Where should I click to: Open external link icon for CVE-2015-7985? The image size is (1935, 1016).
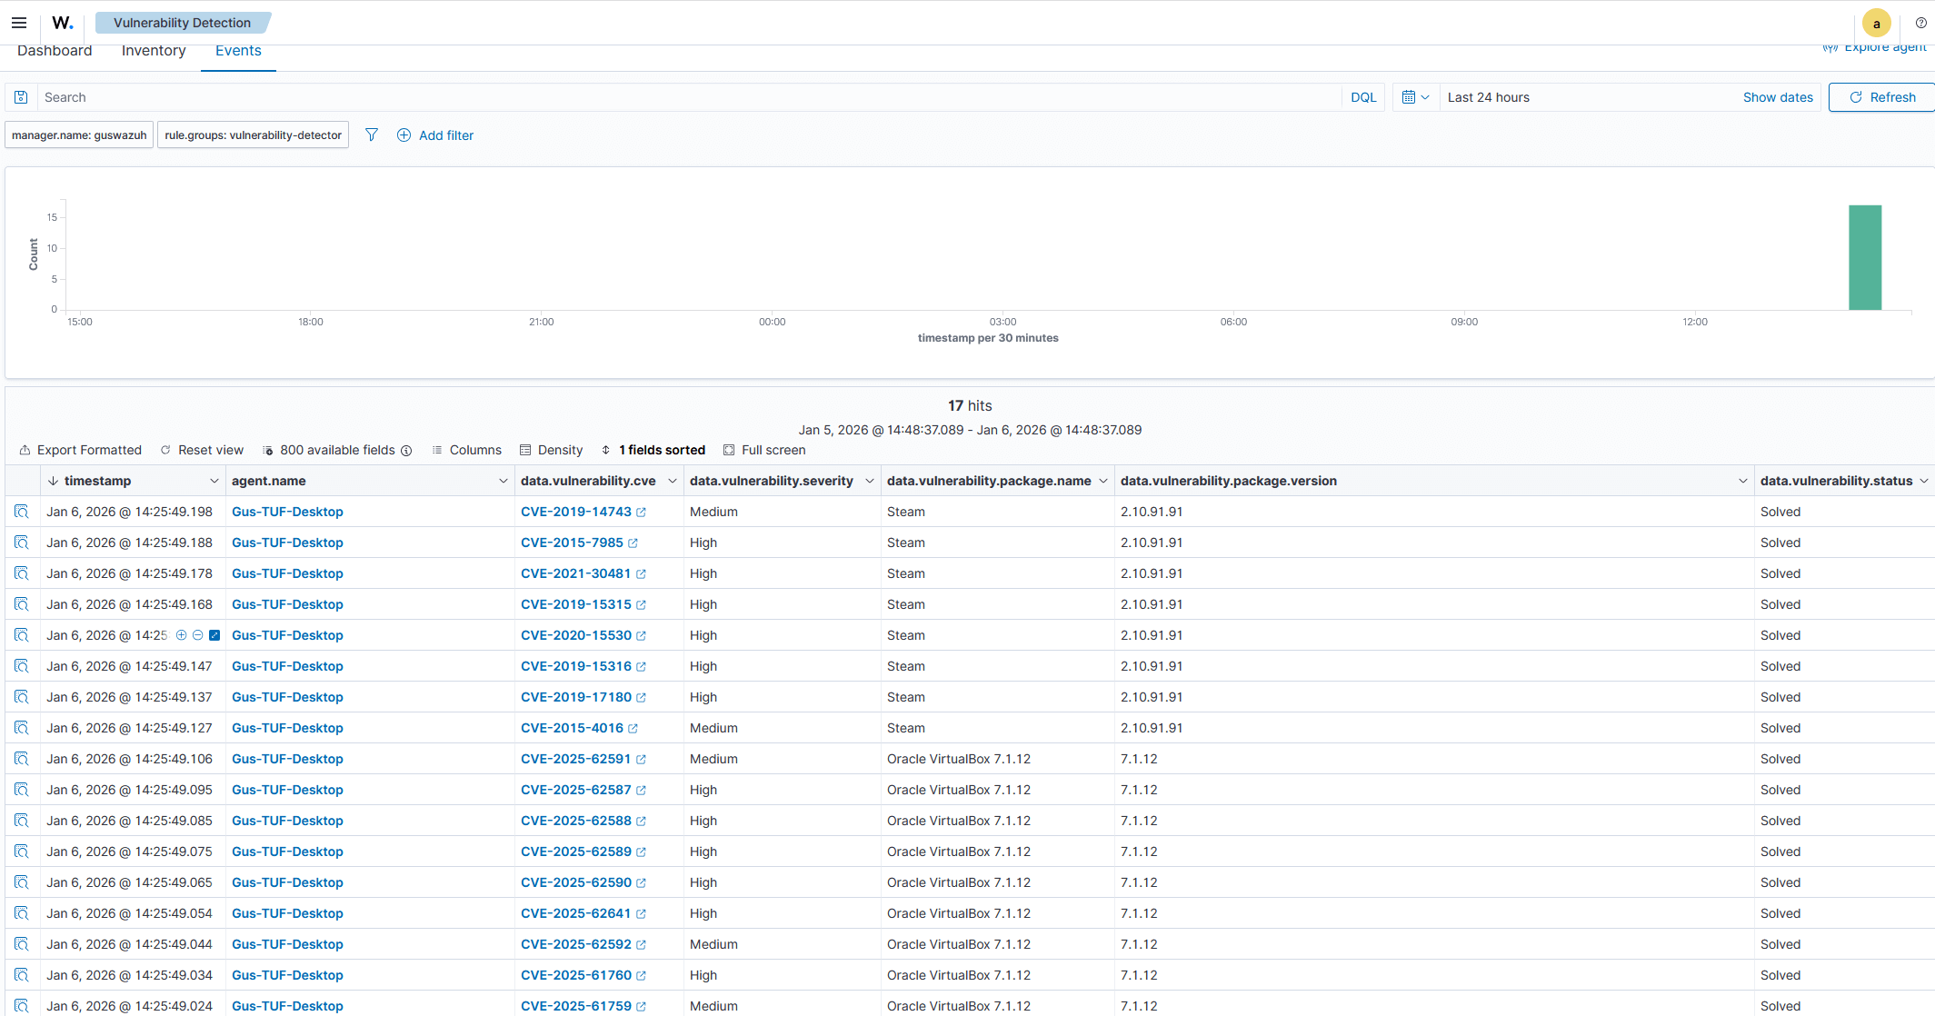pyautogui.click(x=633, y=543)
